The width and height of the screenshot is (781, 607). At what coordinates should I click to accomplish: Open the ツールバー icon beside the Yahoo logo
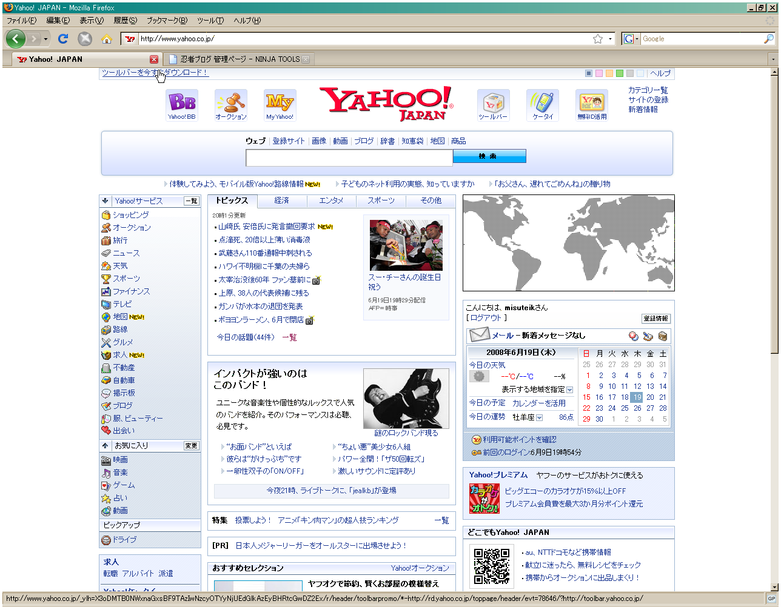click(x=493, y=105)
